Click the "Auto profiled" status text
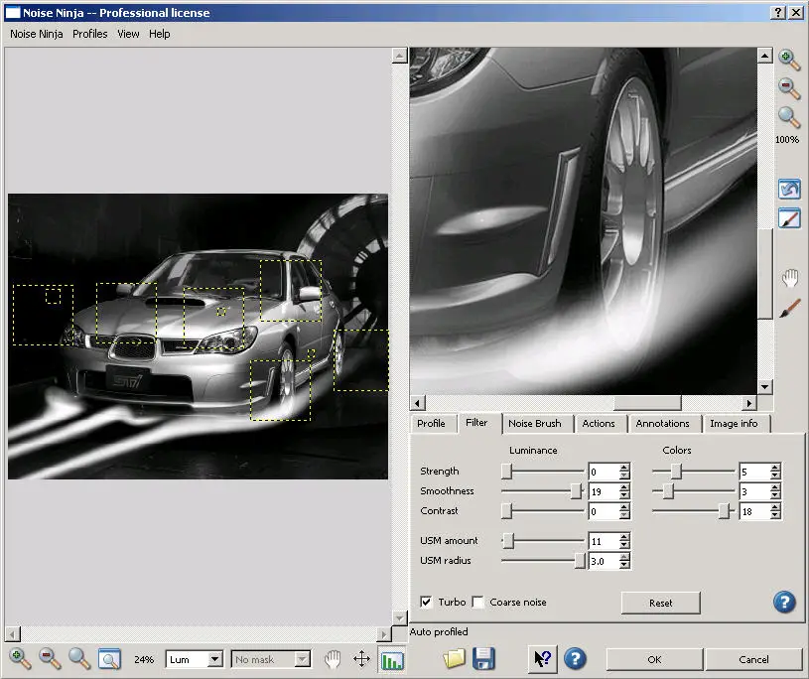Viewport: 809px width, 679px height. [x=439, y=632]
